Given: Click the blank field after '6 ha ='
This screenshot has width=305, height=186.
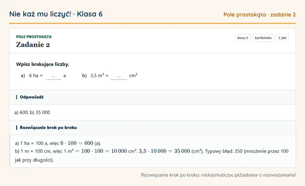Looking at the screenshot, I should tap(53, 76).
